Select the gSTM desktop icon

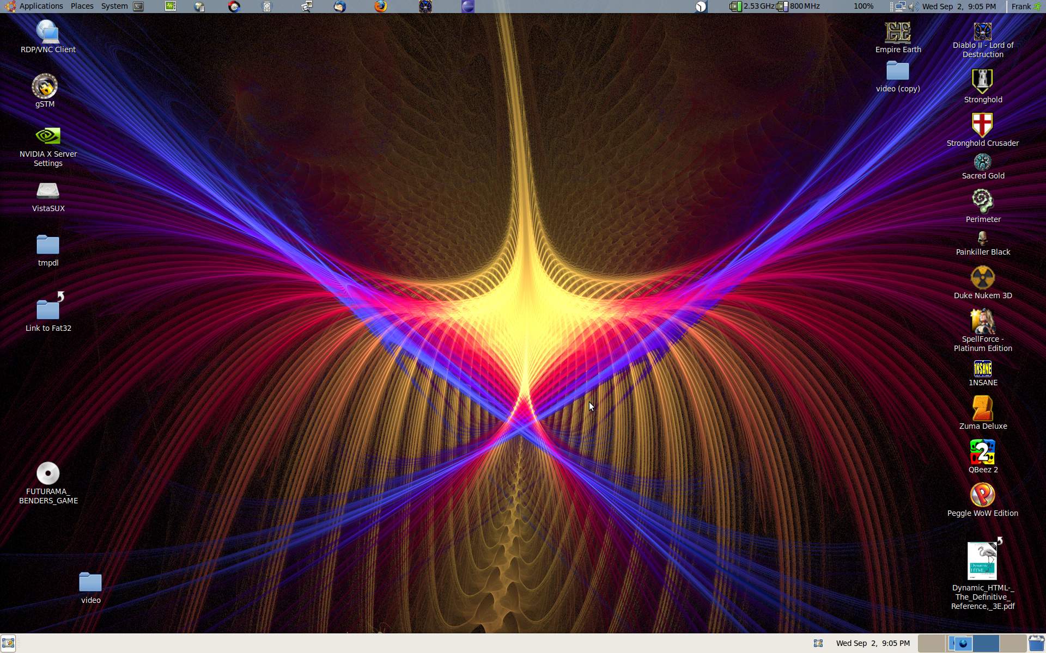45,91
